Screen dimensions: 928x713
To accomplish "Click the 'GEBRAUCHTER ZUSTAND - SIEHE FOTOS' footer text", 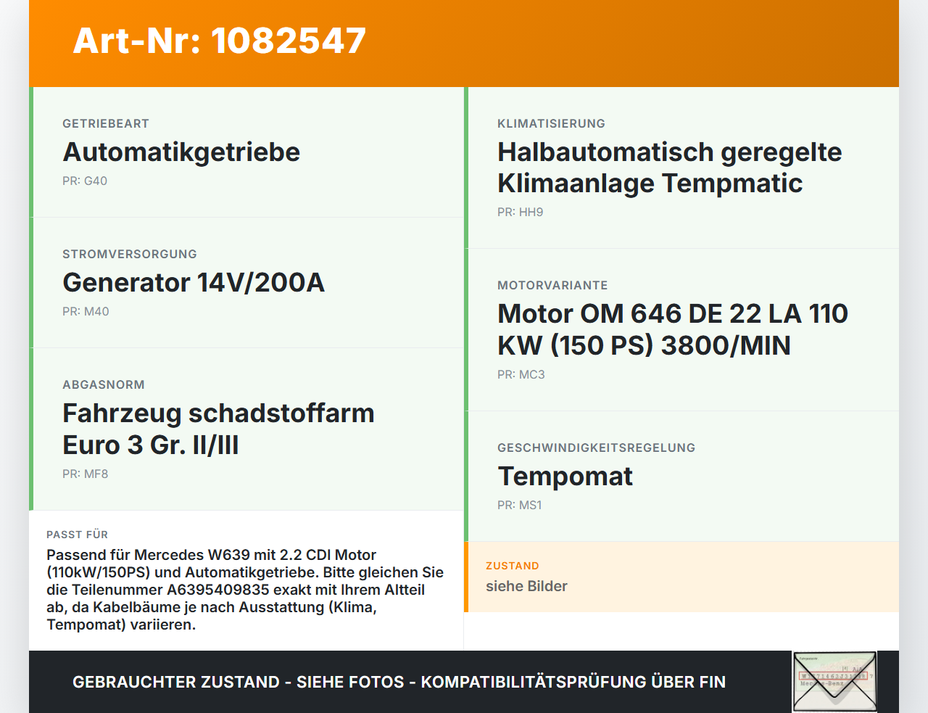I will coord(399,682).
